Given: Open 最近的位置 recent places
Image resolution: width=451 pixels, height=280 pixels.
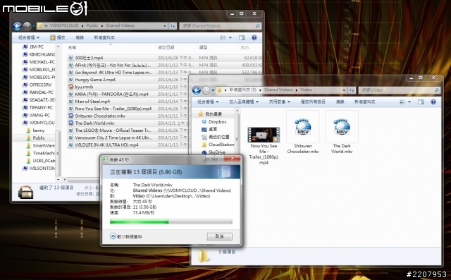Looking at the screenshot, I should pos(216,137).
